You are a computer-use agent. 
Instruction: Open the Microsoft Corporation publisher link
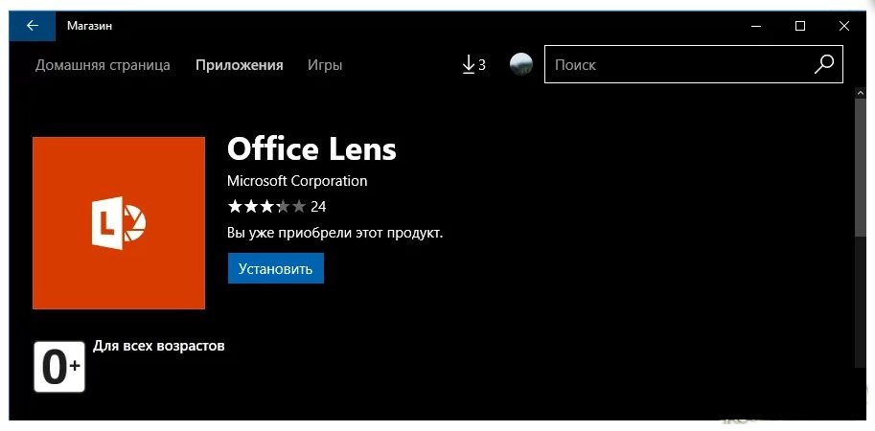(x=297, y=180)
